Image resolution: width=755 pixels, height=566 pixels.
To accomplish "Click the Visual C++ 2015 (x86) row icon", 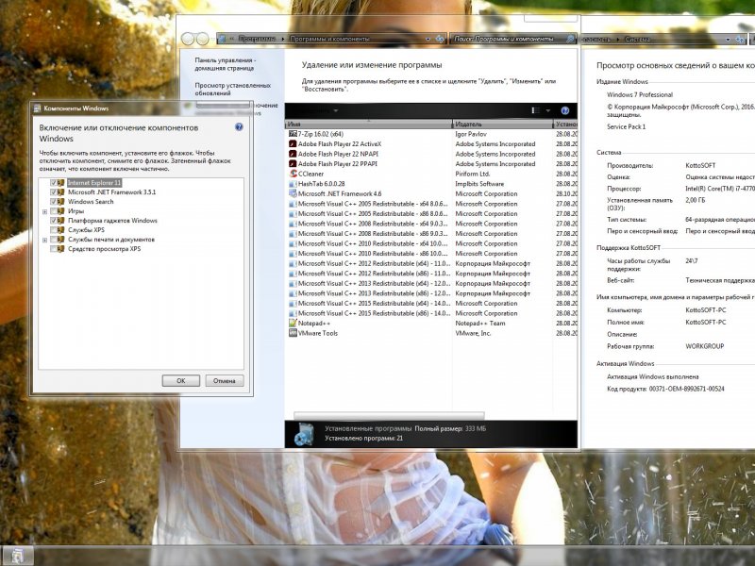I will (x=293, y=313).
